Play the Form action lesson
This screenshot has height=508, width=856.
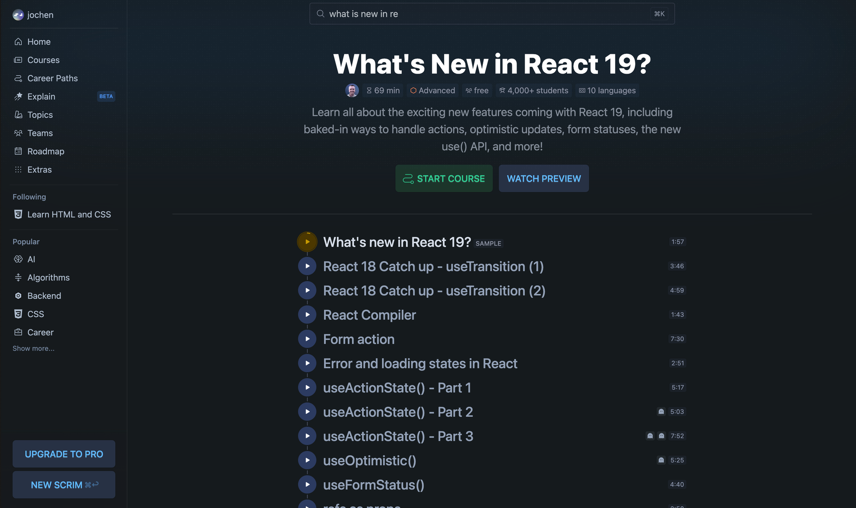[x=307, y=339]
